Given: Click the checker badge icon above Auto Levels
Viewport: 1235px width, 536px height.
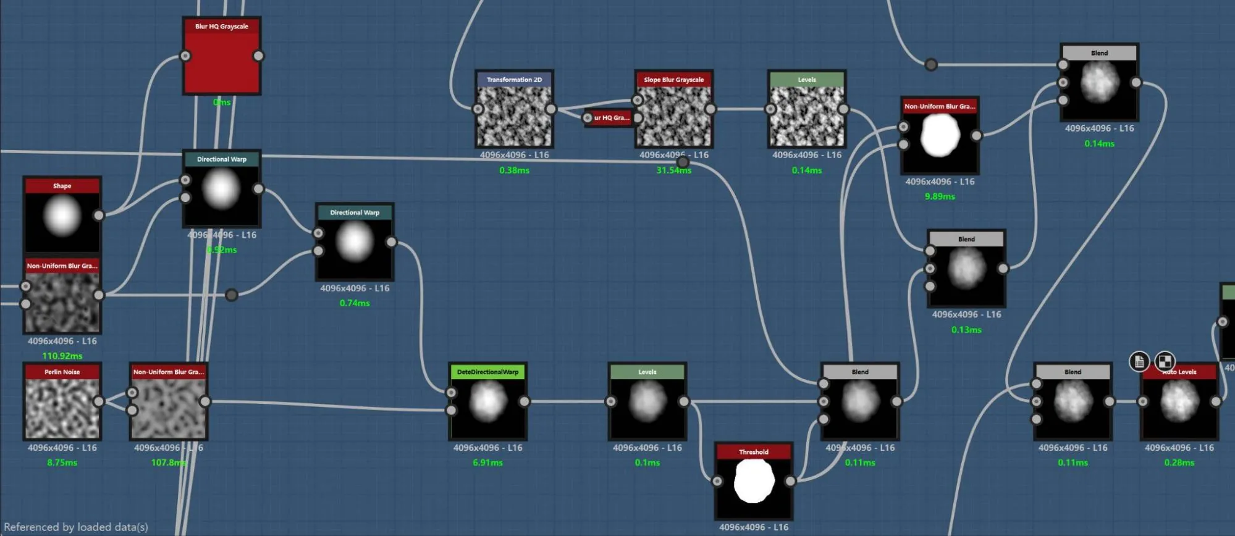Looking at the screenshot, I should coord(1165,361).
